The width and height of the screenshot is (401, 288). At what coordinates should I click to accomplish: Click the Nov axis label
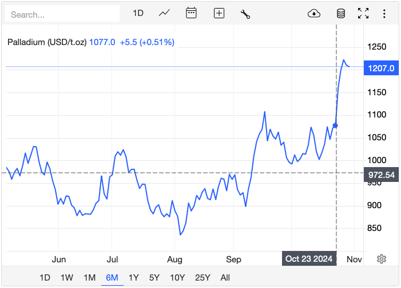[354, 259]
